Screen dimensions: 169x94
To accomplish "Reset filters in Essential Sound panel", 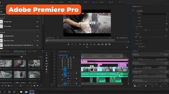I will coord(167,24).
